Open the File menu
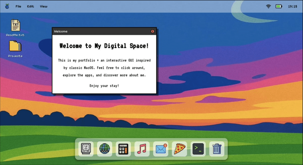Viewport: 303px width, 165px height. [x=18, y=6]
